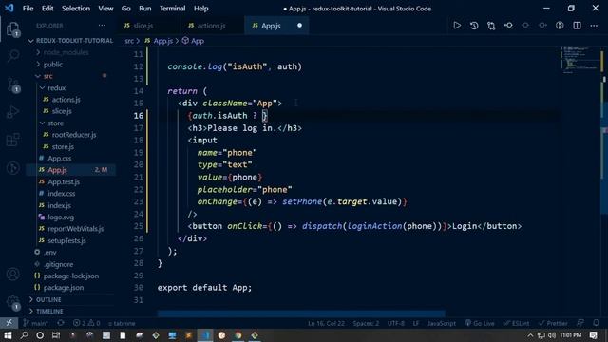Start Go Live server
The image size is (608, 342).
tap(480, 323)
